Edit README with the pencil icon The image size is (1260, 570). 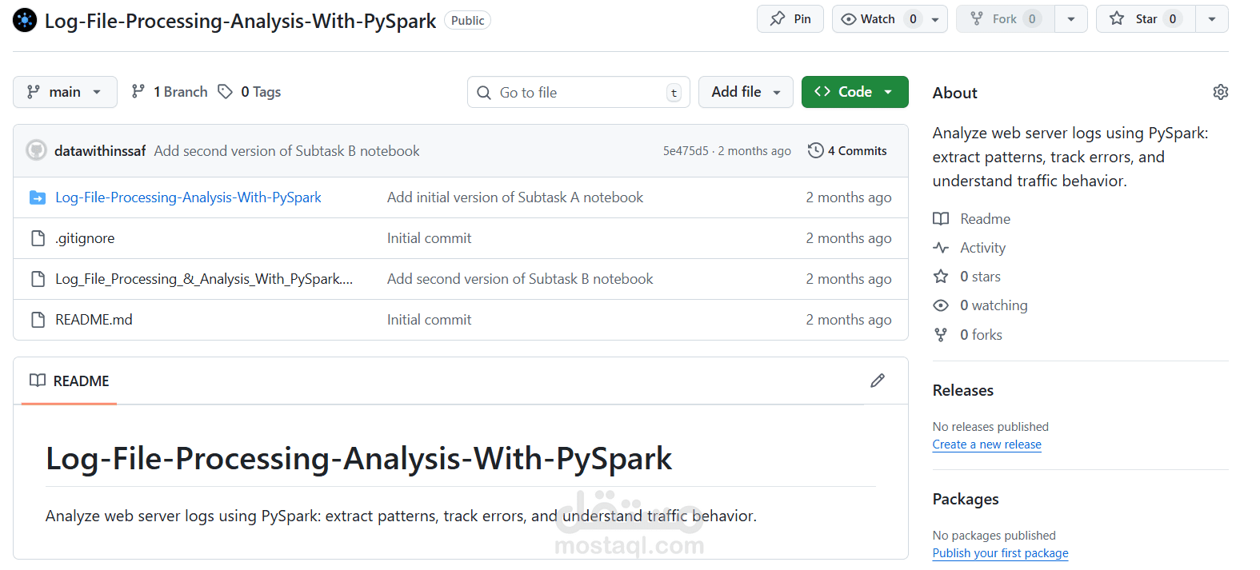pos(878,381)
